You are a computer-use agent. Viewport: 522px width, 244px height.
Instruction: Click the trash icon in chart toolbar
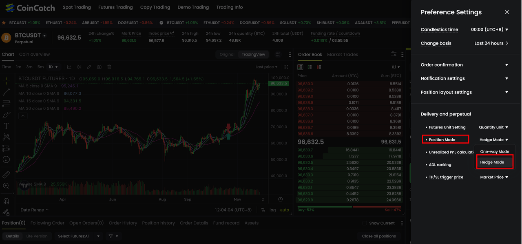pos(109,67)
